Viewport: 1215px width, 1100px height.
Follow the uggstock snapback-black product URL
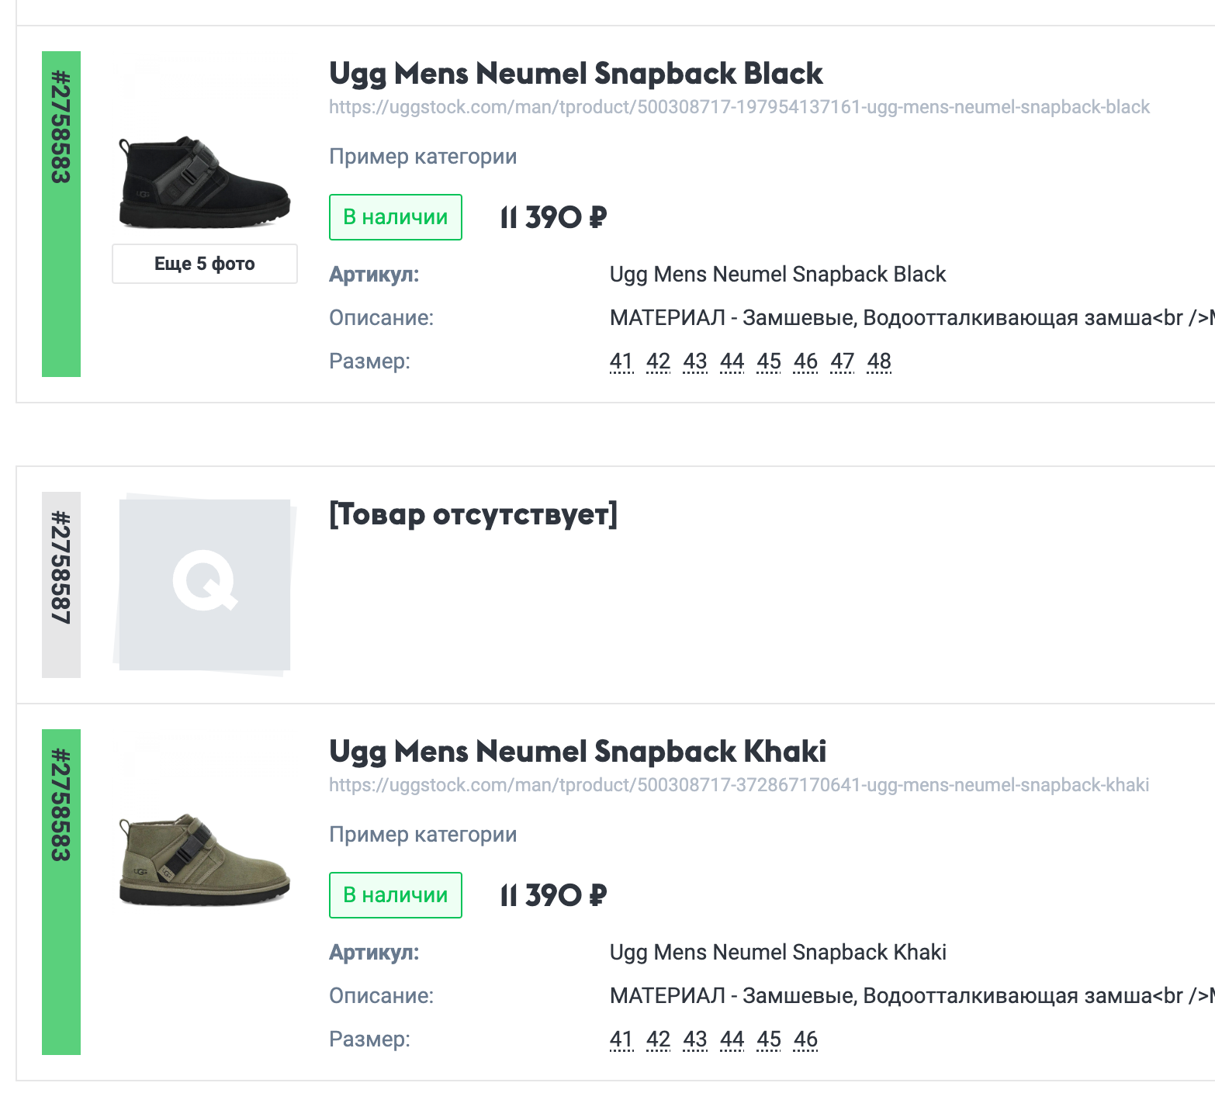[739, 107]
